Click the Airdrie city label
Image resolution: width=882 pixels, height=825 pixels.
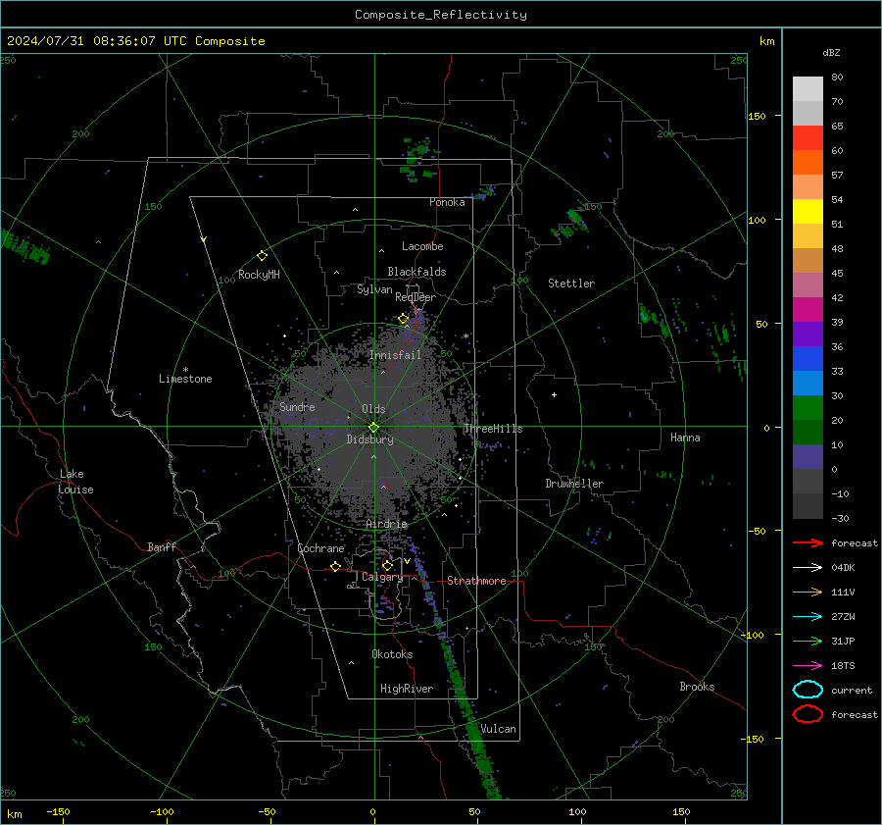click(386, 524)
